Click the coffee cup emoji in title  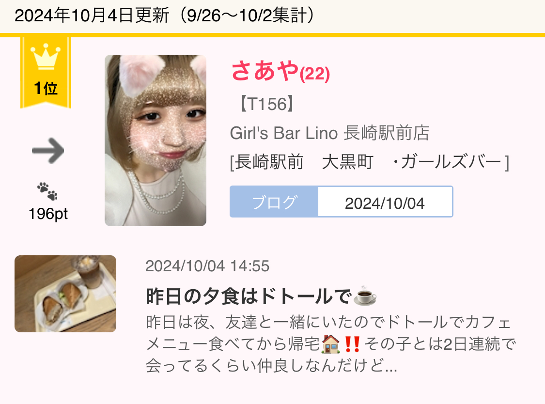point(365,296)
